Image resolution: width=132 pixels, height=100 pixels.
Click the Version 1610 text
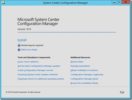(x=24, y=29)
